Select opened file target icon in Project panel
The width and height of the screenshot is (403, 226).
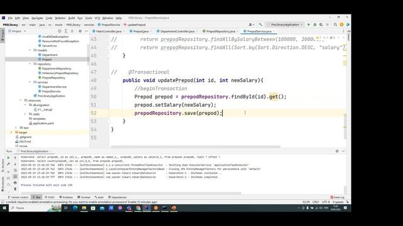[x=59, y=31]
